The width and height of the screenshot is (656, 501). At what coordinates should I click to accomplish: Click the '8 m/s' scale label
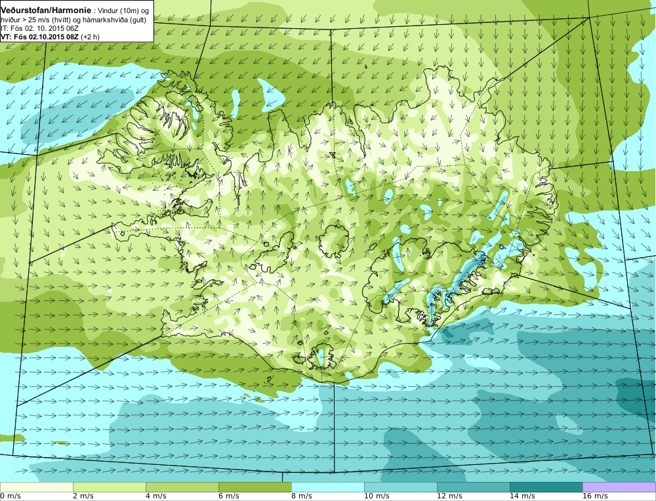pyautogui.click(x=302, y=496)
